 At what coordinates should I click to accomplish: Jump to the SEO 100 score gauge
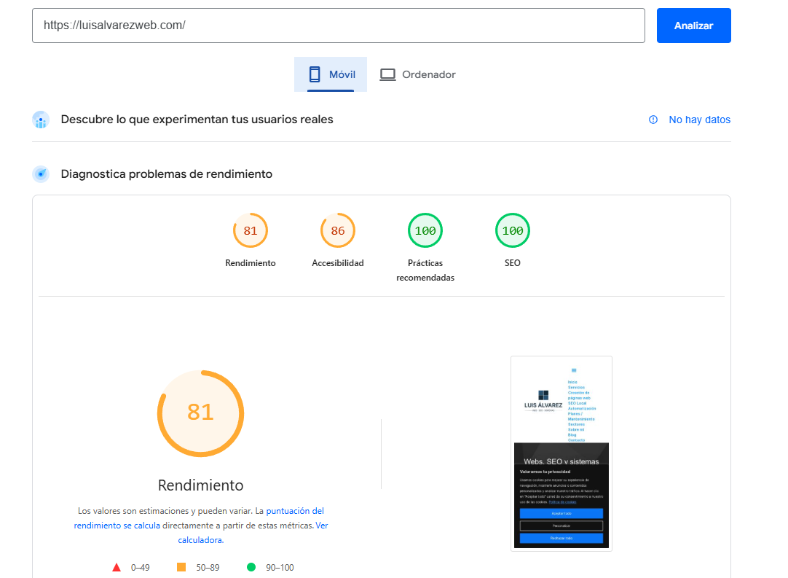point(513,231)
